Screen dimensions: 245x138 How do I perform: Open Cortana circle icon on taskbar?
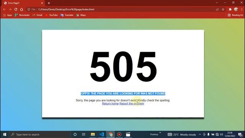click(75, 135)
